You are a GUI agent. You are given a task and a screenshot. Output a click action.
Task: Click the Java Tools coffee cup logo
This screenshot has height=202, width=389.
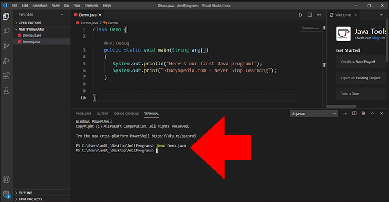[343, 33]
